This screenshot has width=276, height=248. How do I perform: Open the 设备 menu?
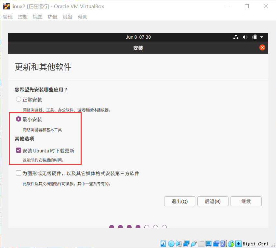pos(68,17)
